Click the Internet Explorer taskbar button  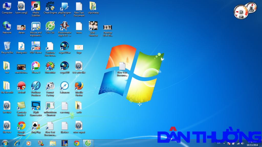[x=17, y=143]
